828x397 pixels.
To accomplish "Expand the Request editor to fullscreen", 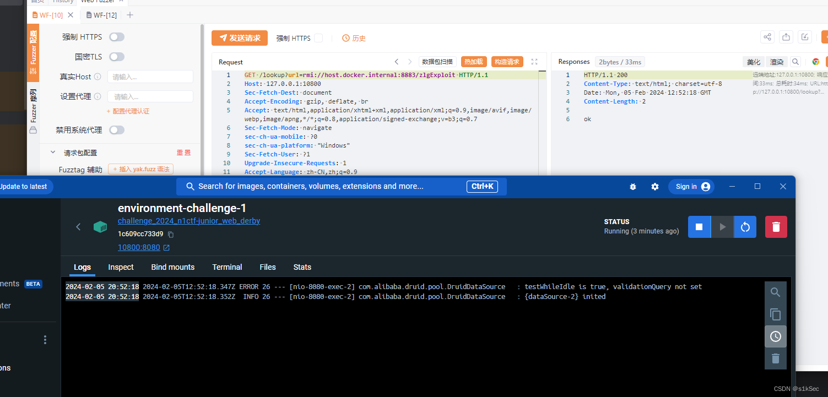I will point(534,62).
